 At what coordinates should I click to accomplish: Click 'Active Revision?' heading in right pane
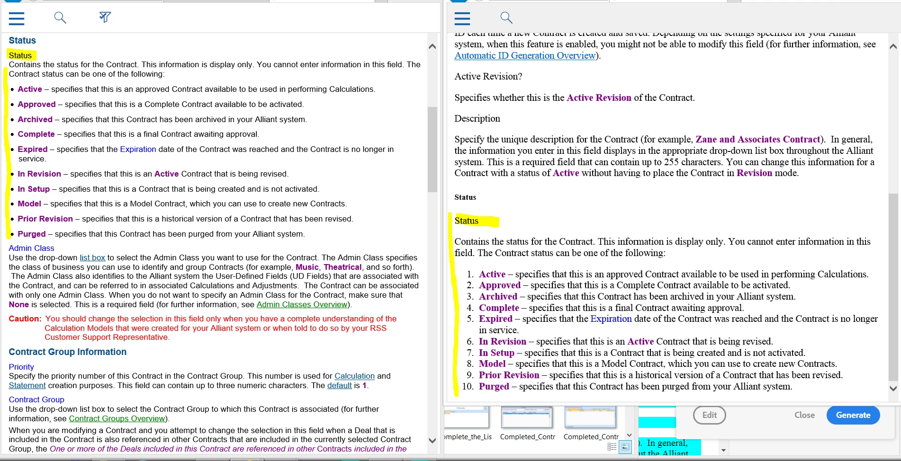point(488,76)
